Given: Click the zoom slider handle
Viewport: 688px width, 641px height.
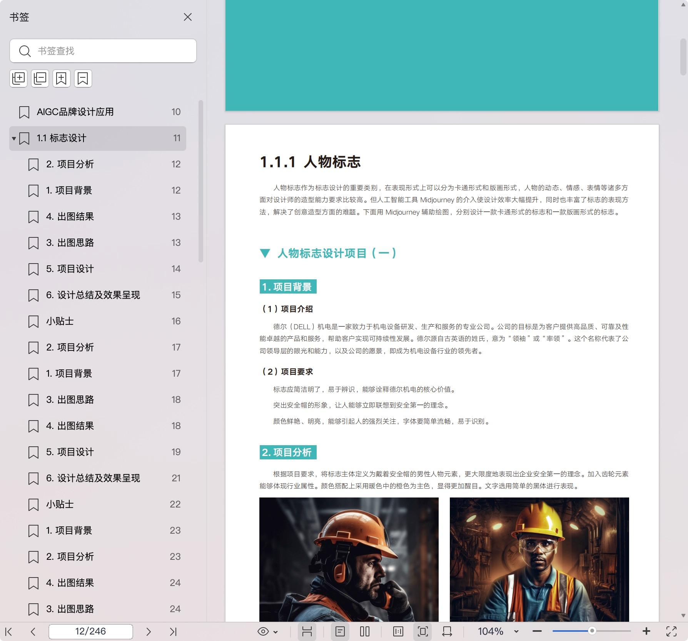Looking at the screenshot, I should pos(592,631).
